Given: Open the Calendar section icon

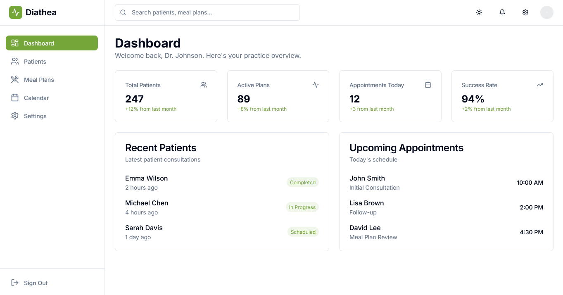Looking at the screenshot, I should coord(15,98).
